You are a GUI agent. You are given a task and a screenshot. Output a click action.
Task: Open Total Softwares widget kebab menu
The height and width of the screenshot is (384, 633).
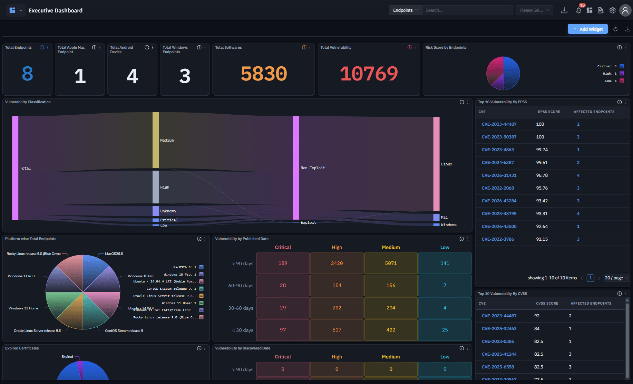(x=310, y=47)
